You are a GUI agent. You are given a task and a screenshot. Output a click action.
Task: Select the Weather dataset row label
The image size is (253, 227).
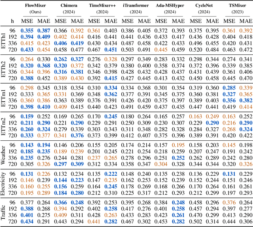click(x=3, y=155)
